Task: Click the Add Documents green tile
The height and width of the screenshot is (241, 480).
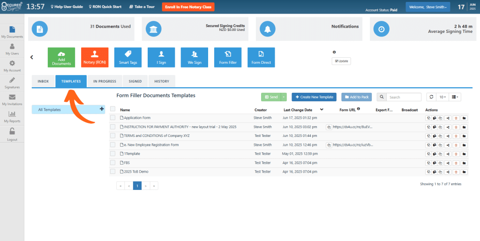Action: coord(61,57)
